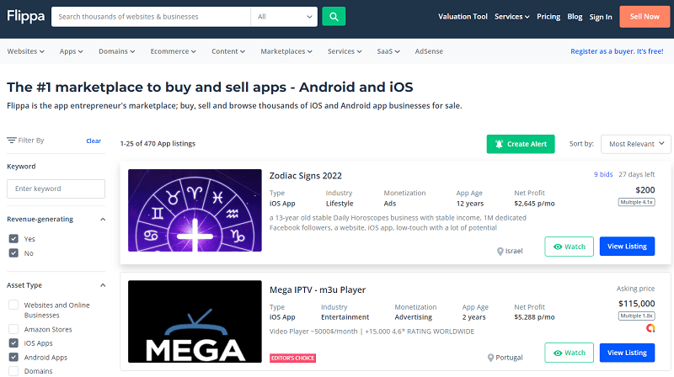Viewport: 674px width, 377px height.
Task: Open the All category search dropdown
Action: [x=284, y=17]
